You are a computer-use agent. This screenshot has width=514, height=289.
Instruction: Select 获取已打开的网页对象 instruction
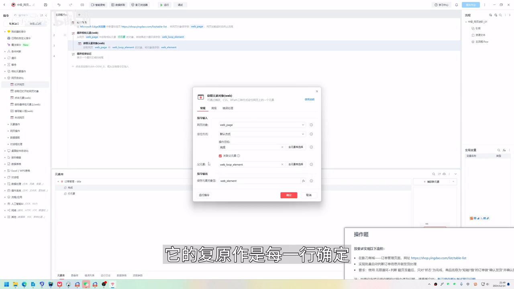click(x=27, y=91)
